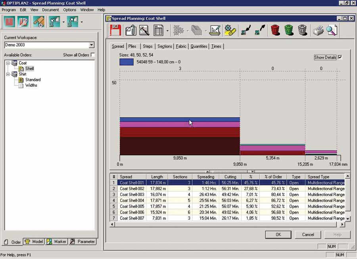Open the dropdown arrow beside the report list icon
The image size is (357, 259).
tap(167, 31)
